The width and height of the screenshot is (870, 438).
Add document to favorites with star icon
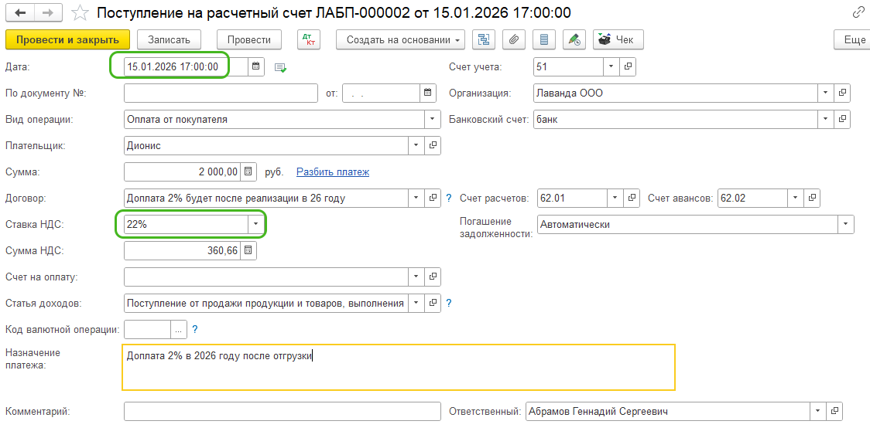click(x=79, y=13)
